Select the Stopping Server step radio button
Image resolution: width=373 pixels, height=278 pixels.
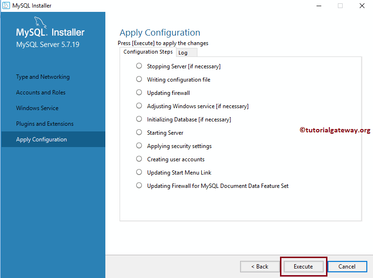pos(139,66)
